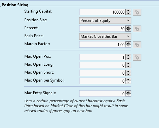Screen dimensions: 159x128
Task: Open gear settings for Starting Capital
Action: pyautogui.click(x=137, y=12)
